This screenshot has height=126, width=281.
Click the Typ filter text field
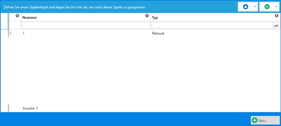point(212,25)
